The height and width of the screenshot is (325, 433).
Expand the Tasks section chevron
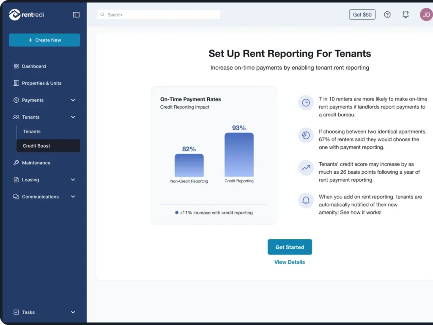tap(73, 312)
